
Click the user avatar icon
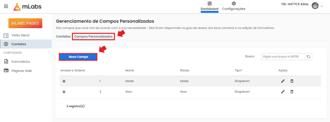315,6
